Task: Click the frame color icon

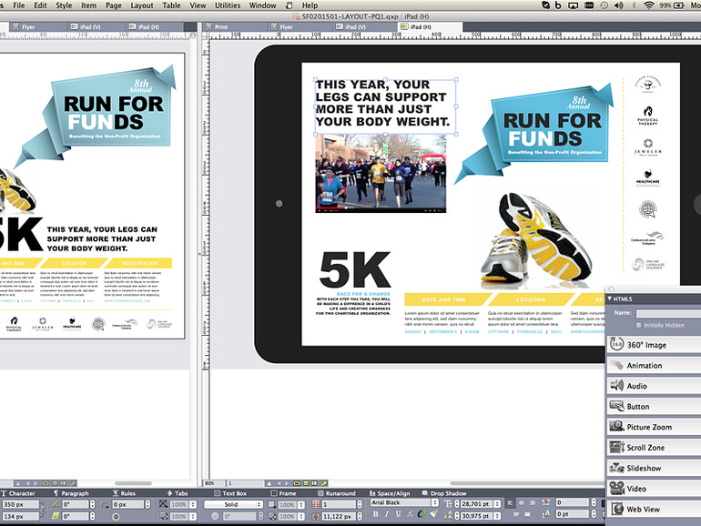Action: (x=271, y=504)
